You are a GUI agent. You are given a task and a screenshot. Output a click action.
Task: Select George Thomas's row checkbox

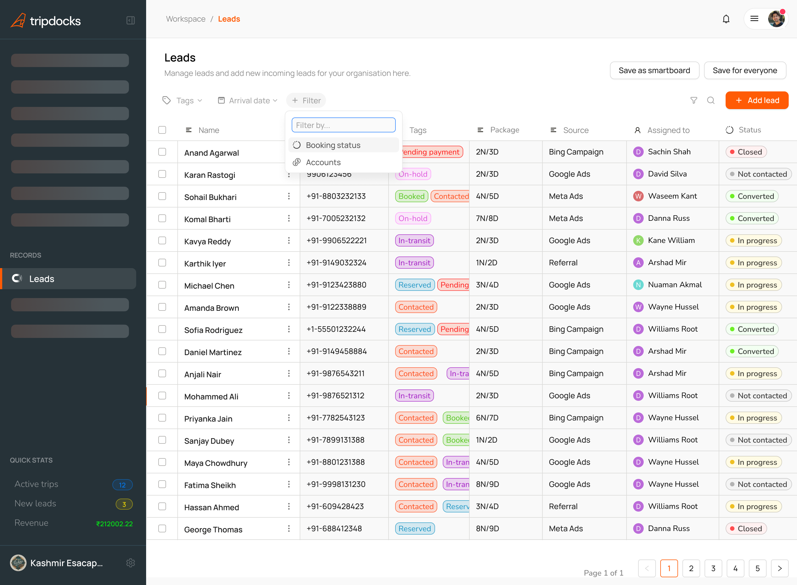(162, 528)
